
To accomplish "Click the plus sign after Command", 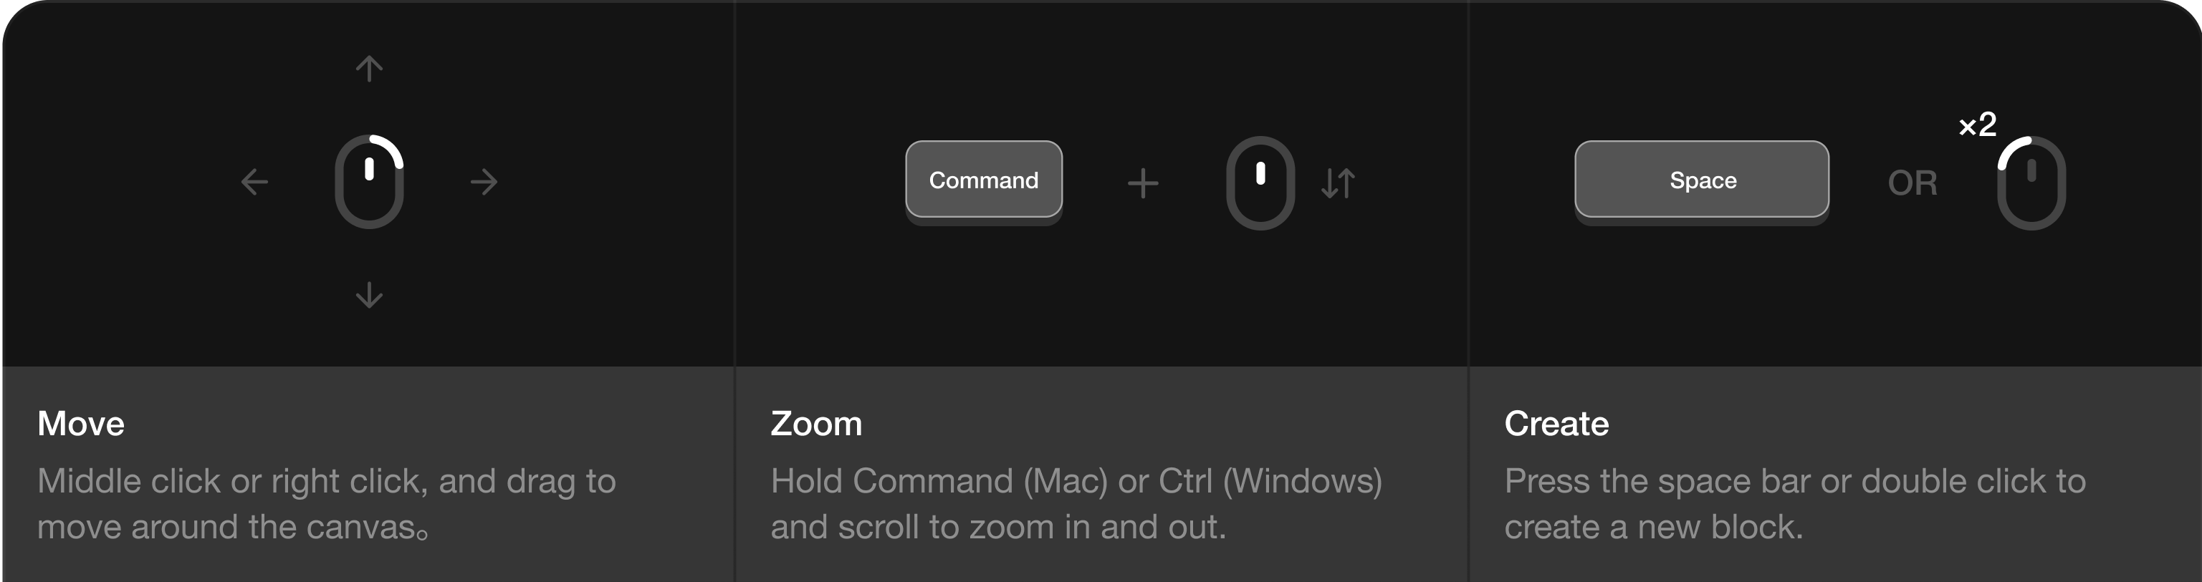I will click(x=1143, y=183).
